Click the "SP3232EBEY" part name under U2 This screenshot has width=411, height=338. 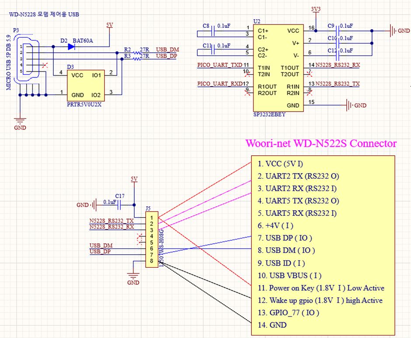pos(269,115)
